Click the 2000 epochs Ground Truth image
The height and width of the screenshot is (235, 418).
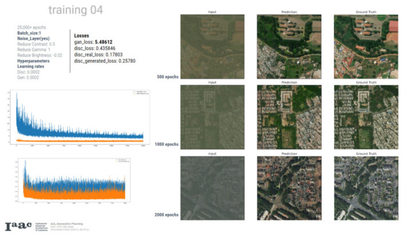[x=365, y=188]
